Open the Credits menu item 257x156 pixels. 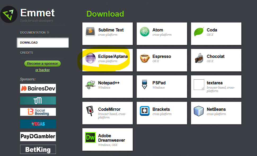click(26, 53)
